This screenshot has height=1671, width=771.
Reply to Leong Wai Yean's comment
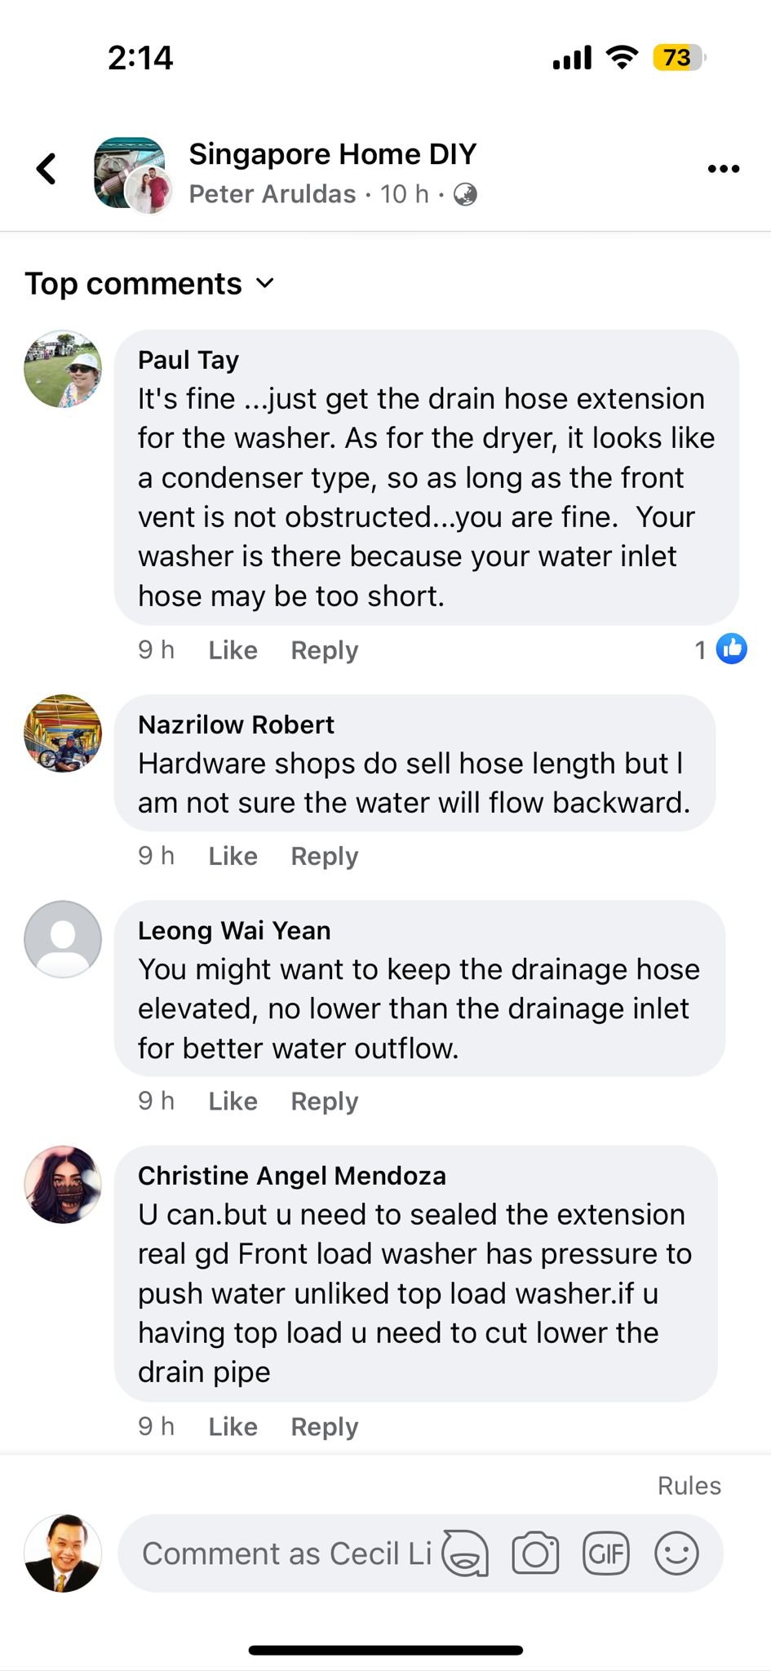[324, 1101]
